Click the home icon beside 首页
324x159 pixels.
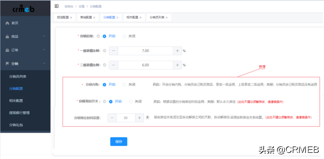pos(7,23)
